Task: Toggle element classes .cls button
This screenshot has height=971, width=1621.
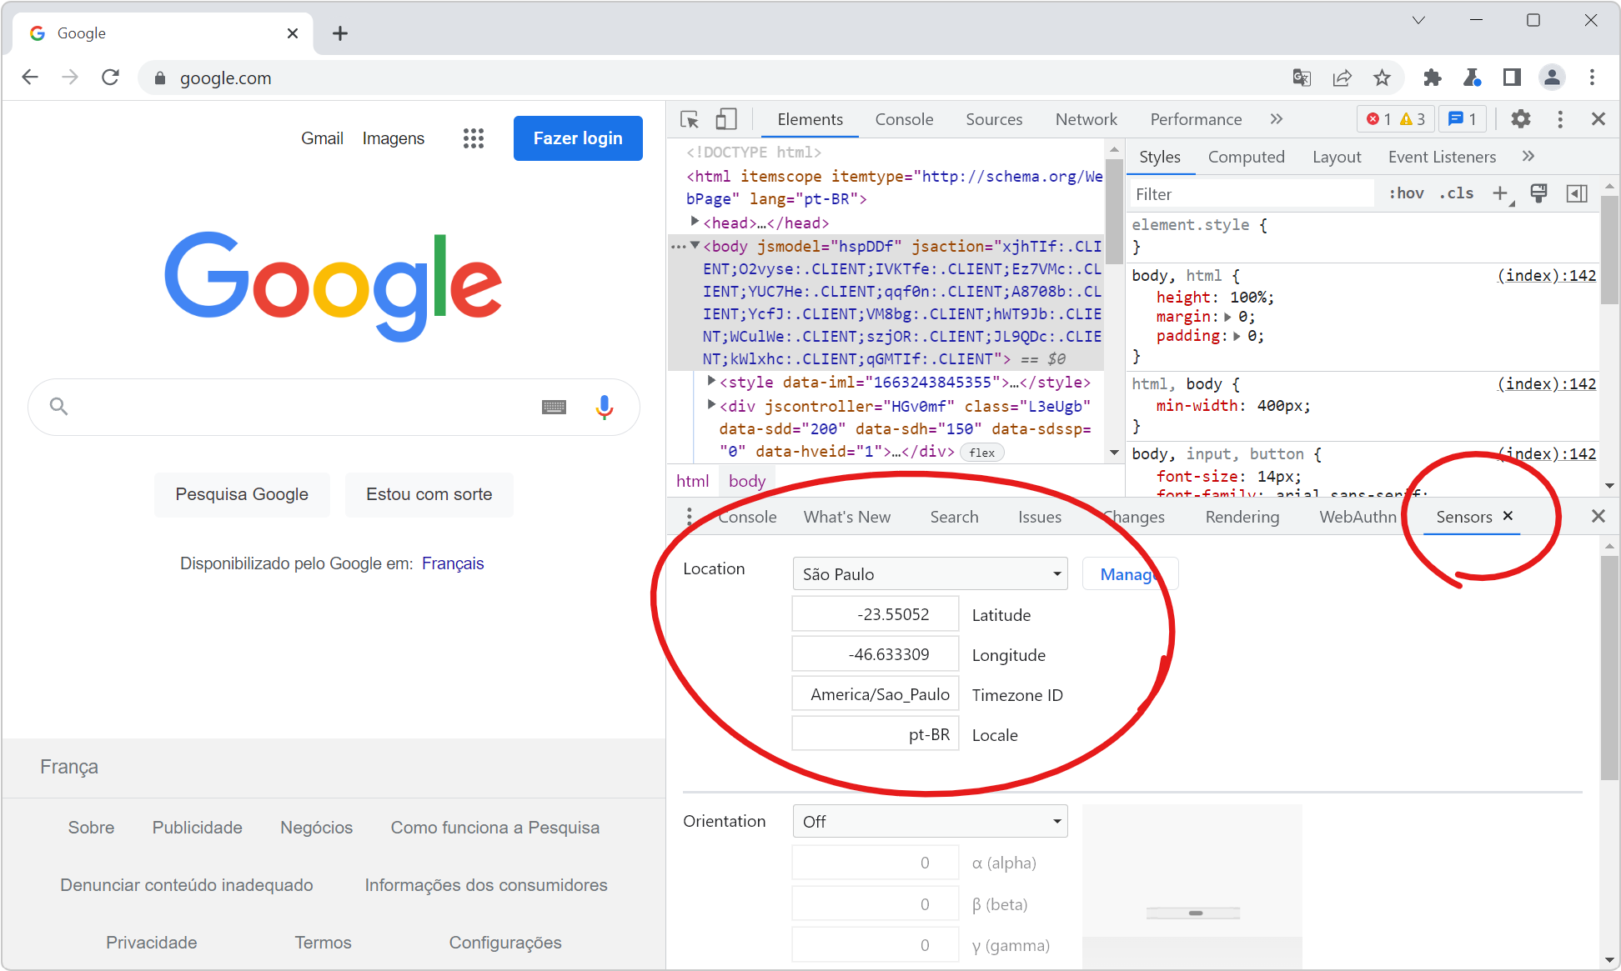Action: coord(1456,193)
